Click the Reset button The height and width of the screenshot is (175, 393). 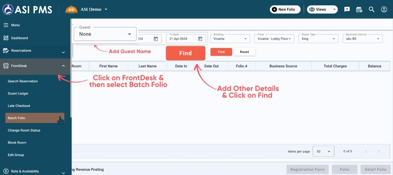(x=244, y=52)
